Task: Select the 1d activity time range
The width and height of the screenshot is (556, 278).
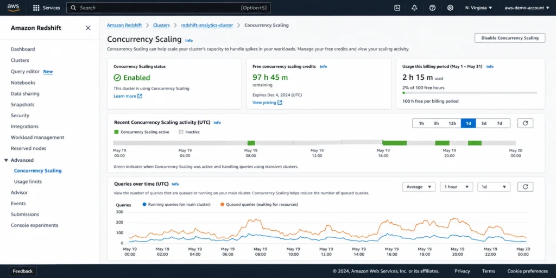Action: click(x=469, y=123)
